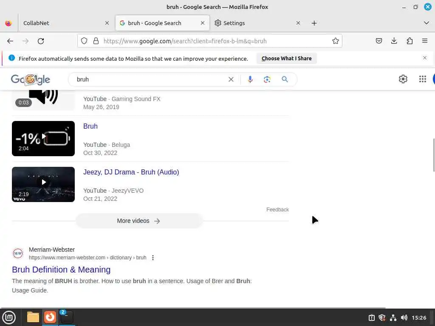Click the Google doodle logo

(x=31, y=79)
